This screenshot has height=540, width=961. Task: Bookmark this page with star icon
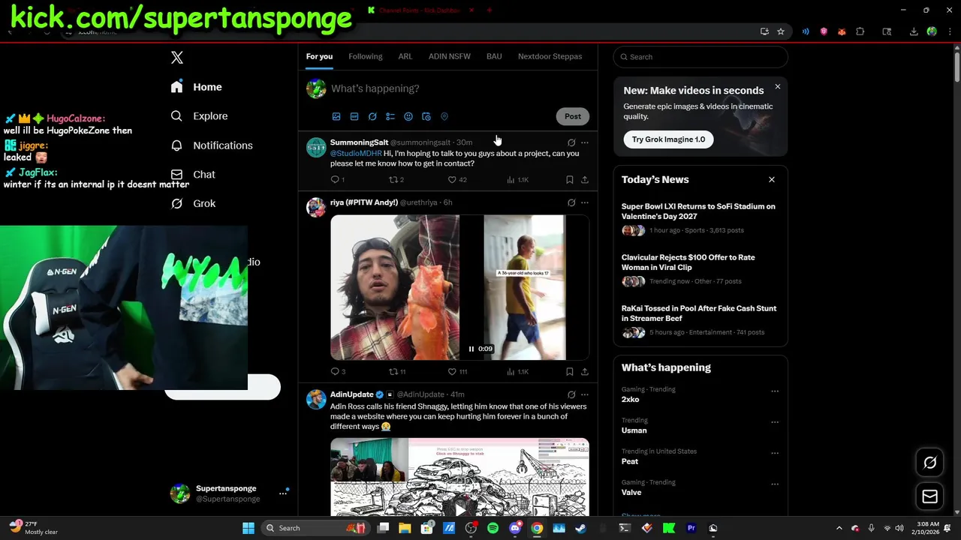tap(781, 31)
